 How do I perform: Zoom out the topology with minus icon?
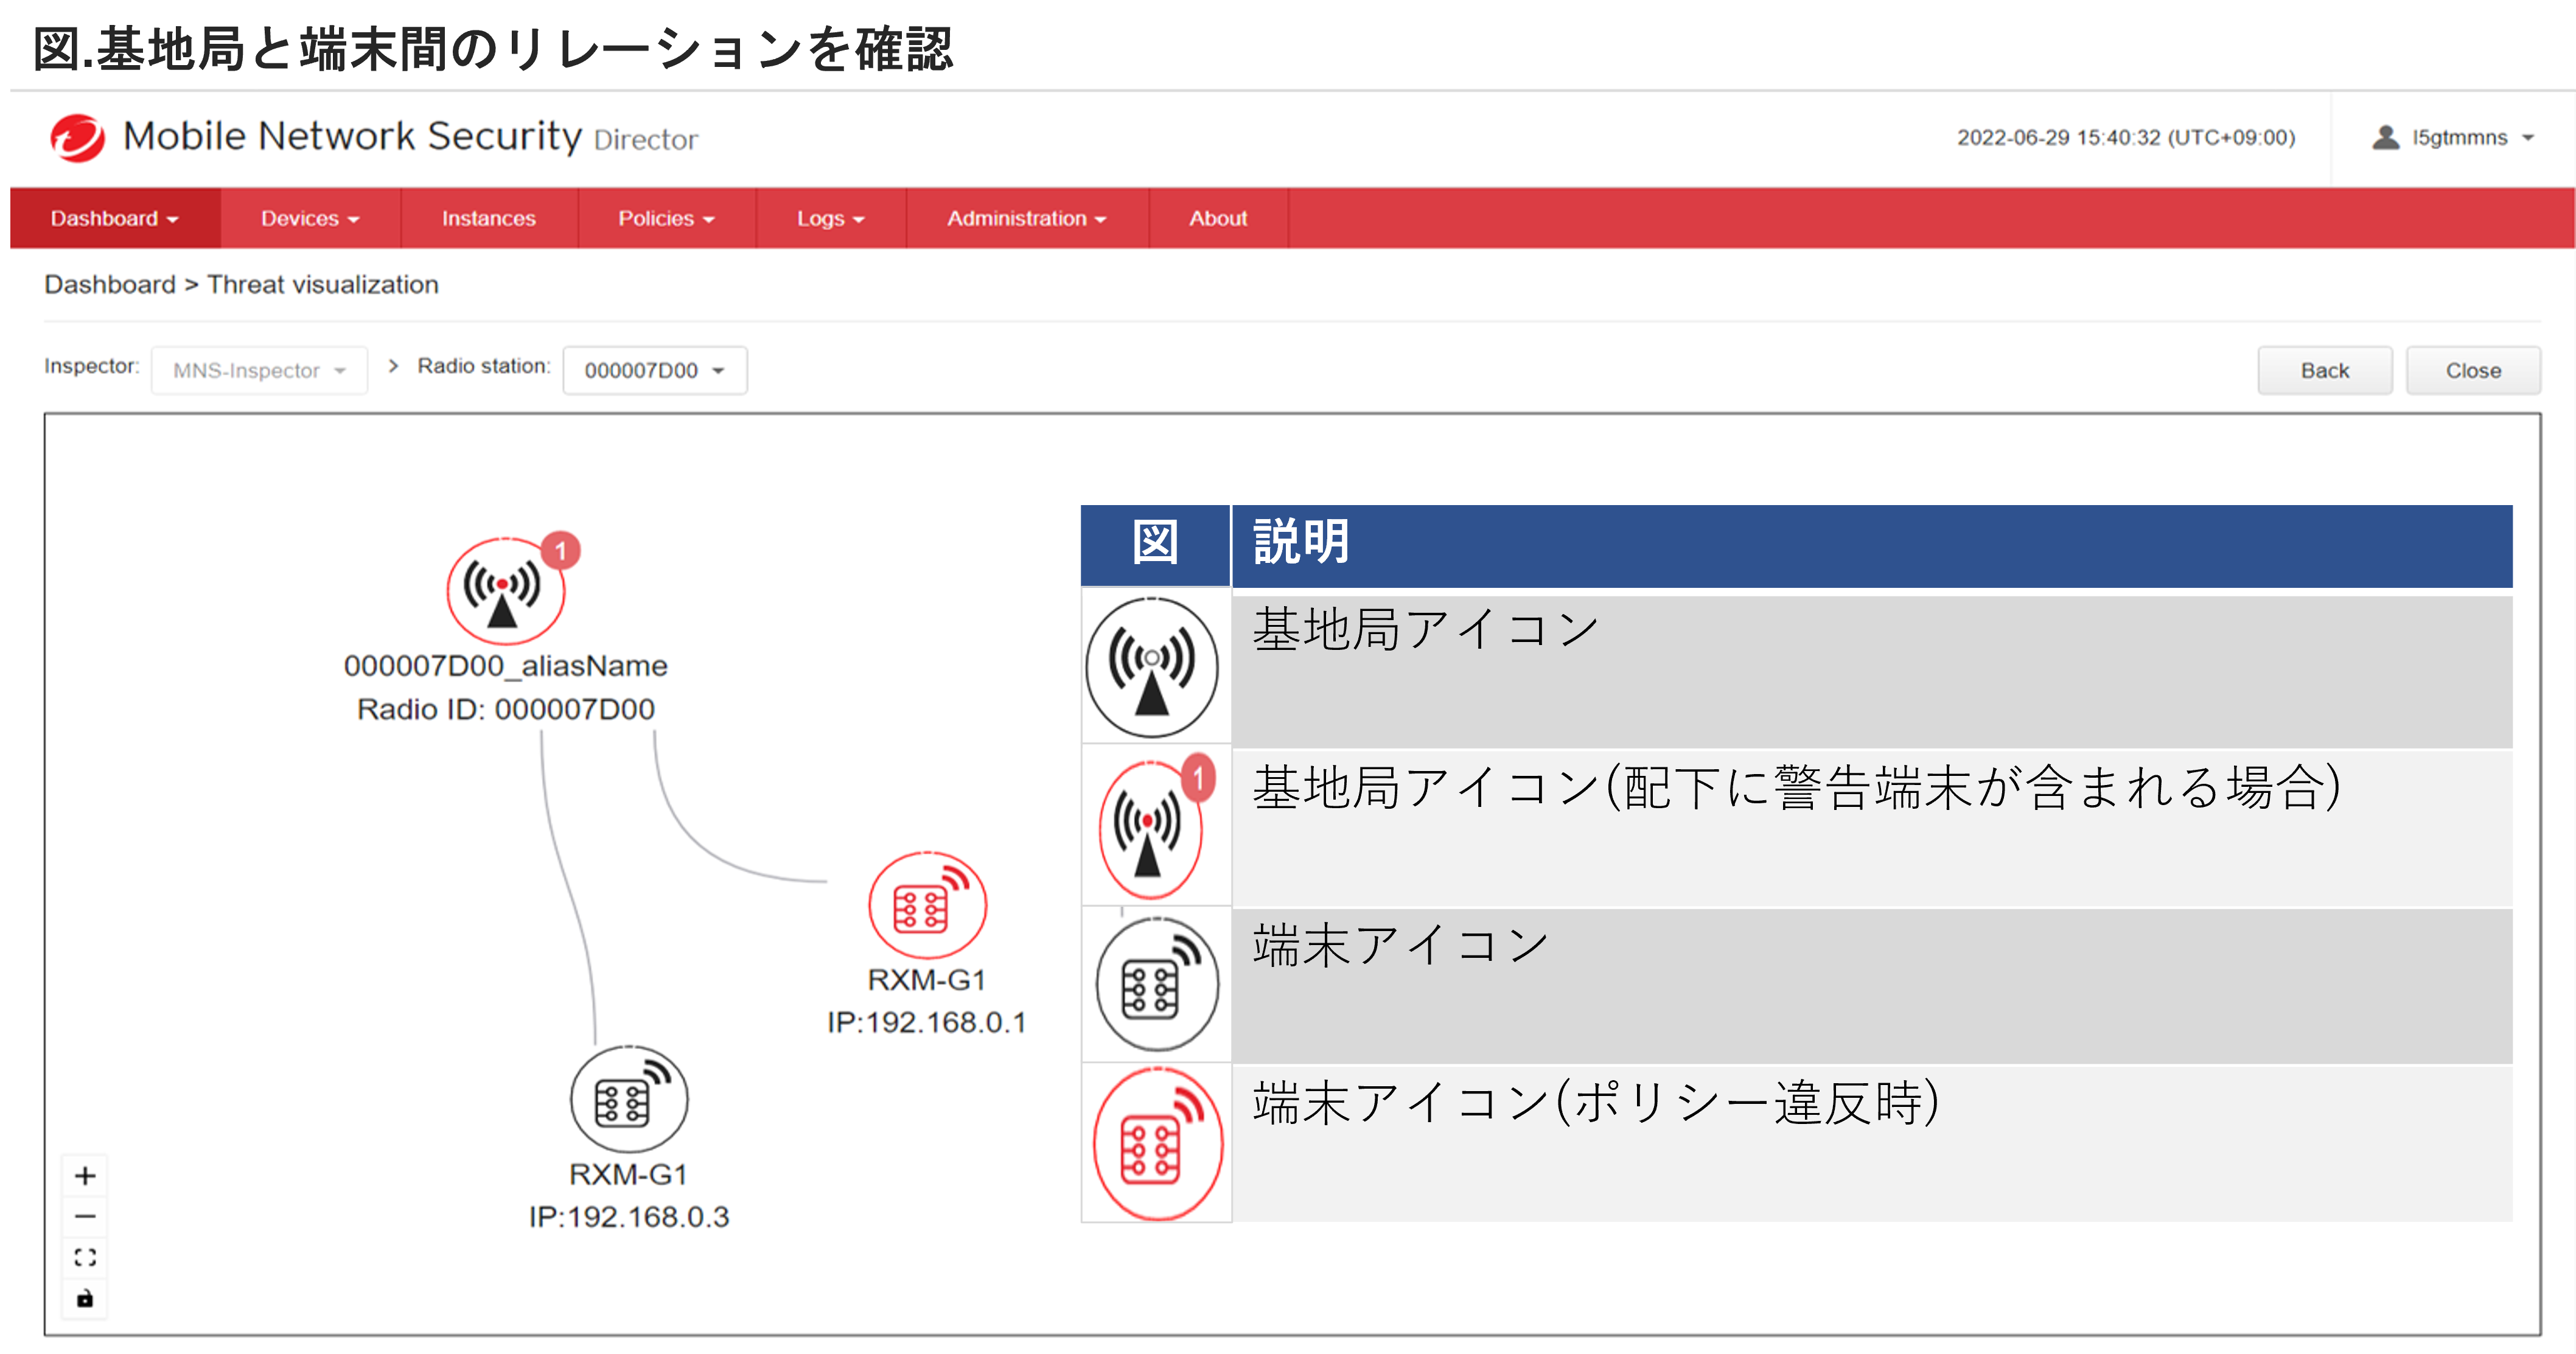pos(85,1216)
